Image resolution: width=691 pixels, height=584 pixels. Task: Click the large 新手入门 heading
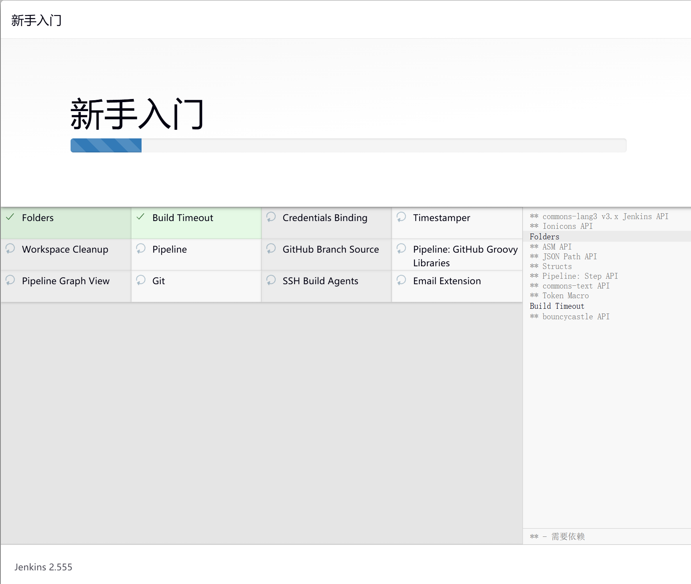[137, 114]
